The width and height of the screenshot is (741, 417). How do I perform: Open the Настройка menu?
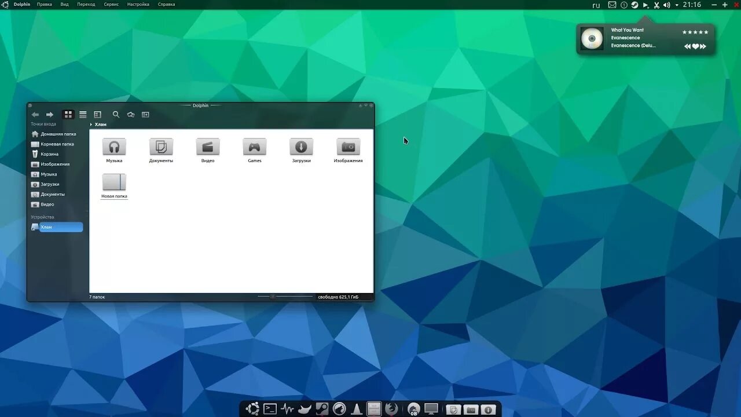pos(138,5)
